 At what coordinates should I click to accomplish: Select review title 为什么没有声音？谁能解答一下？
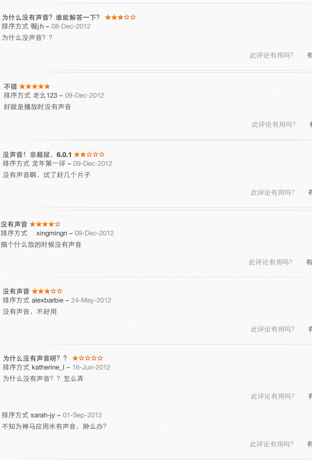click(51, 18)
